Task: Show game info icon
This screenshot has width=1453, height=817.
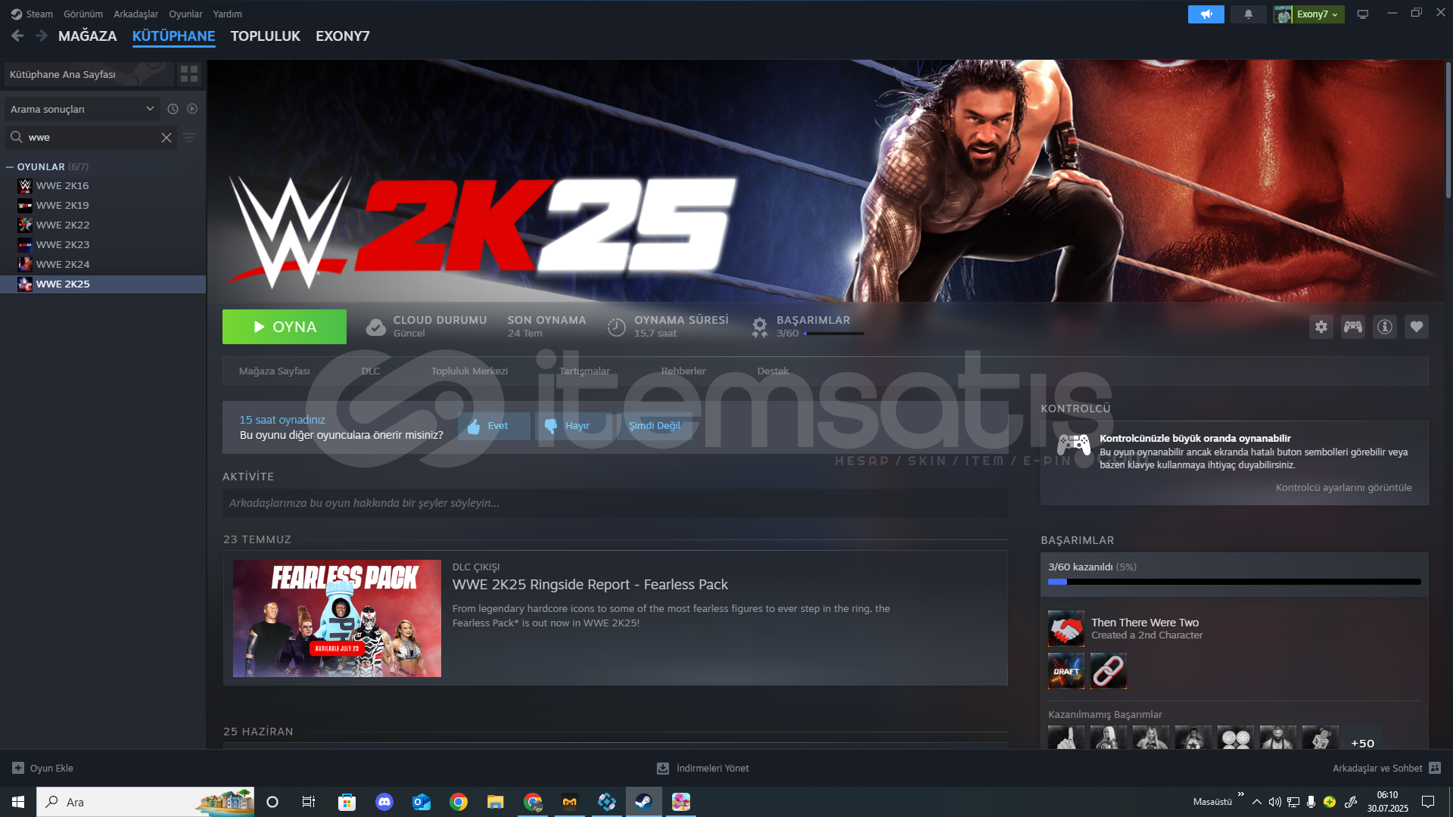Action: point(1385,327)
